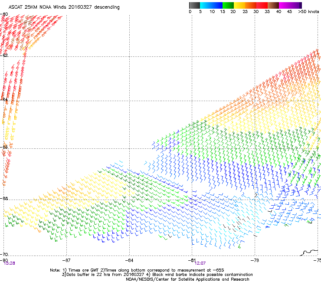Click the purple timestamp '12:07'

(x=200, y=263)
